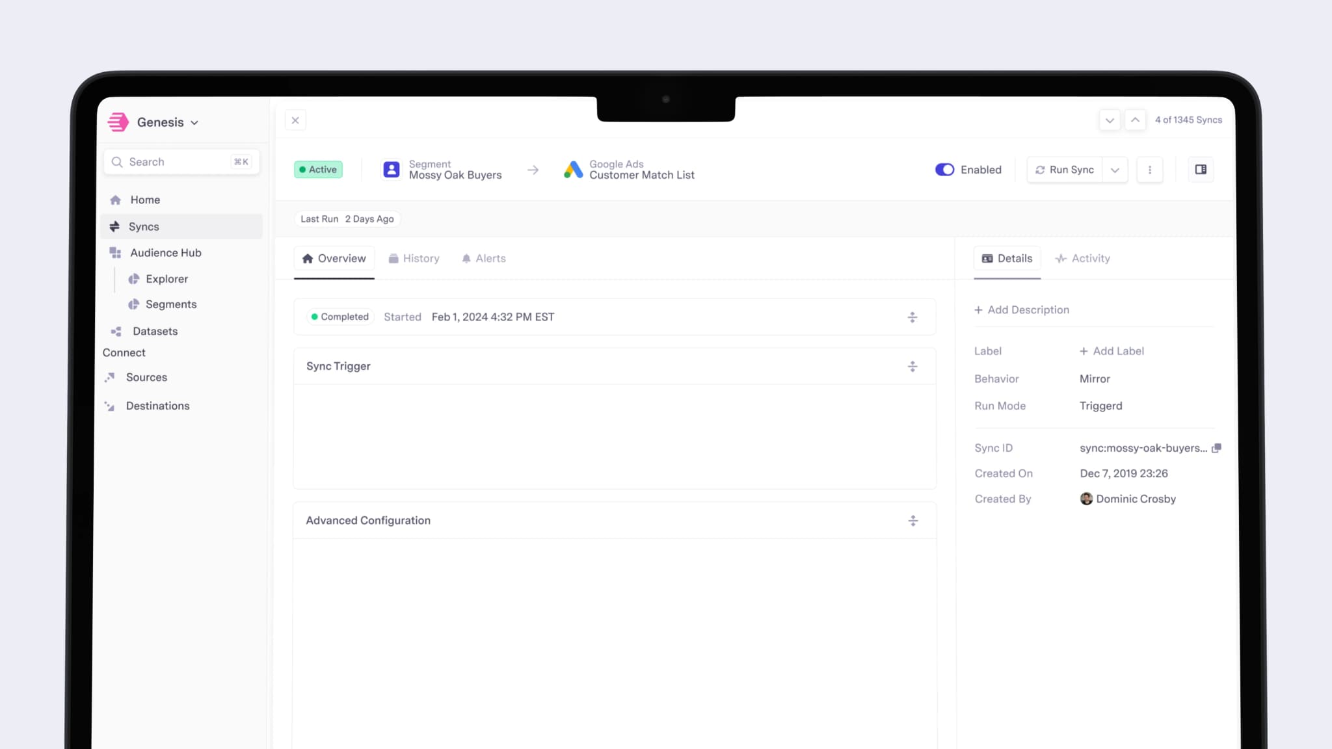The width and height of the screenshot is (1332, 749).
Task: Toggle the right side panel icon
Action: pyautogui.click(x=1201, y=170)
